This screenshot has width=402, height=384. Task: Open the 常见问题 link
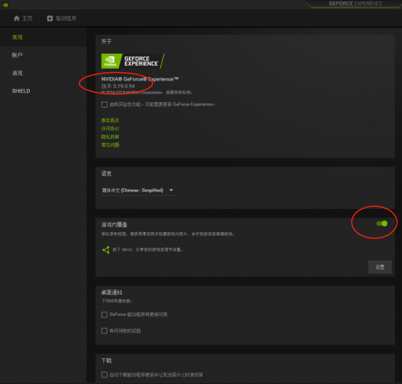110,145
